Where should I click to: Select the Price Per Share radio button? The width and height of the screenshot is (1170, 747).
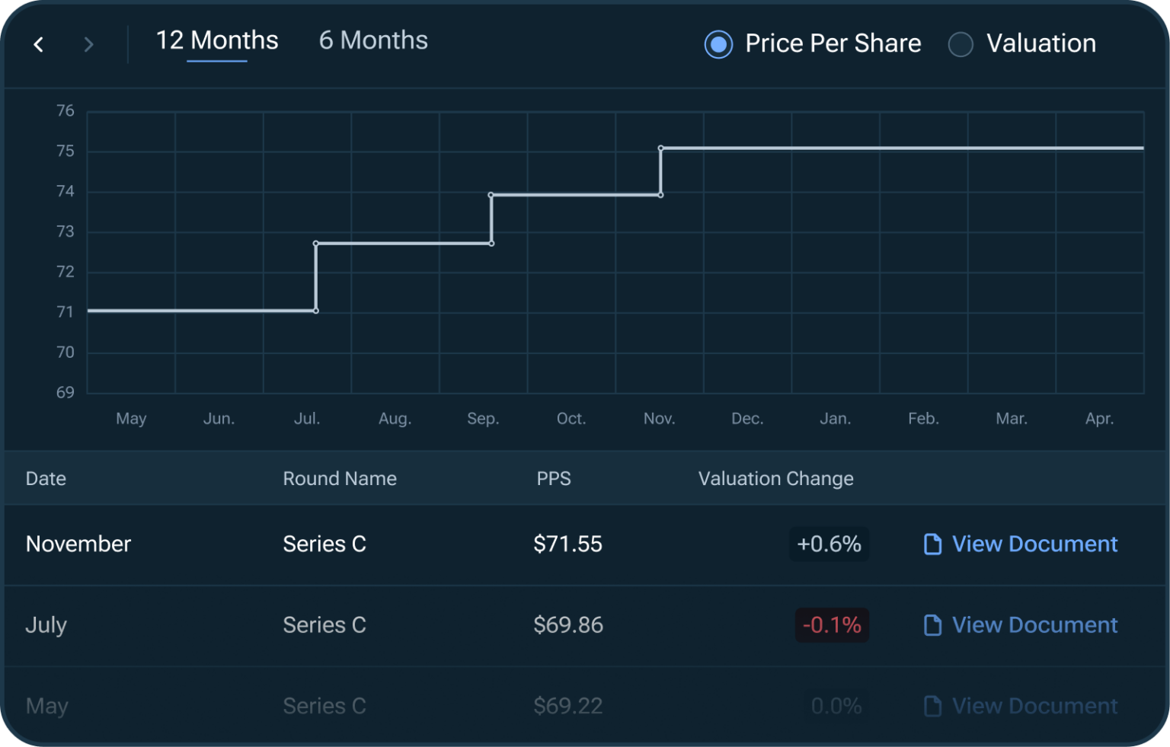point(718,44)
